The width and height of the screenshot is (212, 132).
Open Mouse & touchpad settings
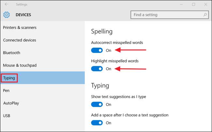(x=20, y=65)
